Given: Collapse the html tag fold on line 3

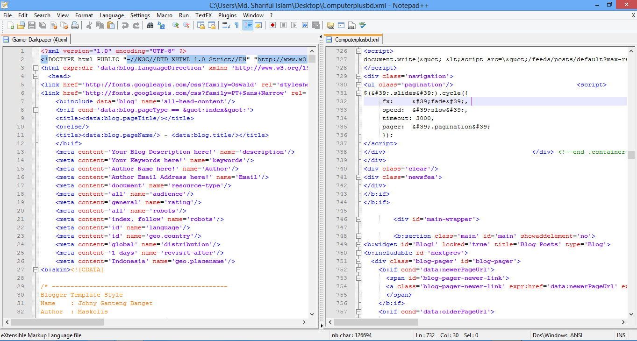Looking at the screenshot, I should [36, 68].
